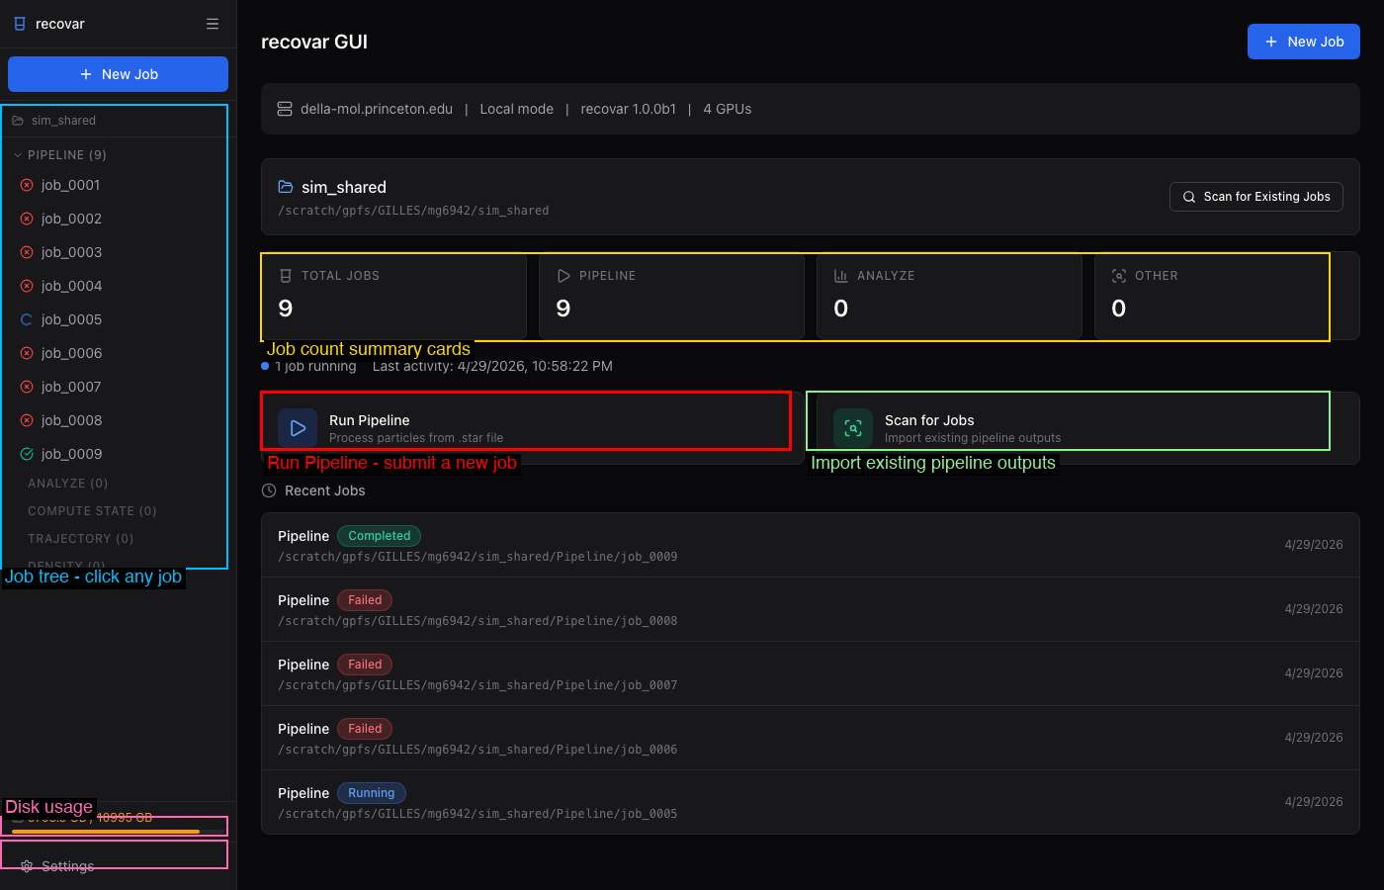Click the sidebar New Job button

[118, 74]
